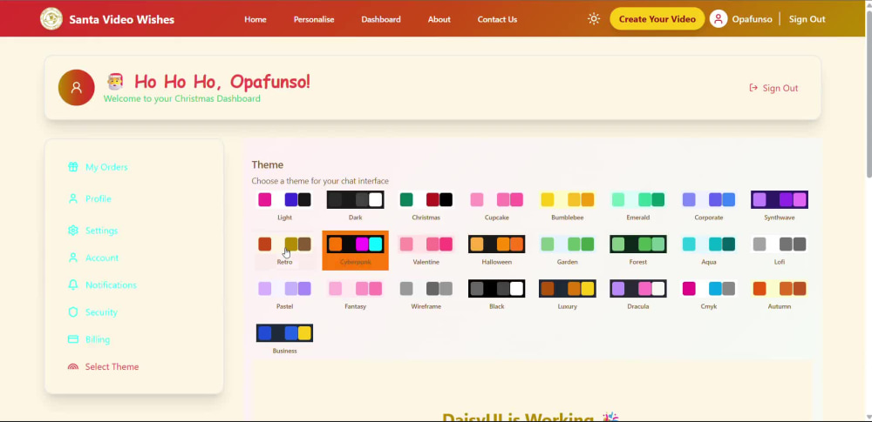The image size is (872, 422).
Task: Click Sign Out in the top header
Action: [x=807, y=19]
